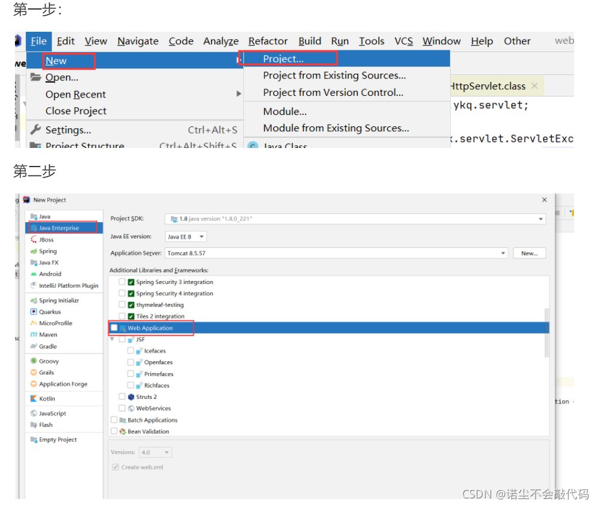Select Application Forge icon

click(34, 384)
